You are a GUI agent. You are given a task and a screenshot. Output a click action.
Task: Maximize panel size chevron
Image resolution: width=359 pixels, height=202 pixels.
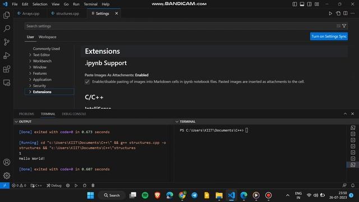[345, 114]
